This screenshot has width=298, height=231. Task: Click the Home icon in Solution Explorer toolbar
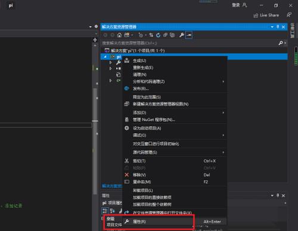point(119,35)
